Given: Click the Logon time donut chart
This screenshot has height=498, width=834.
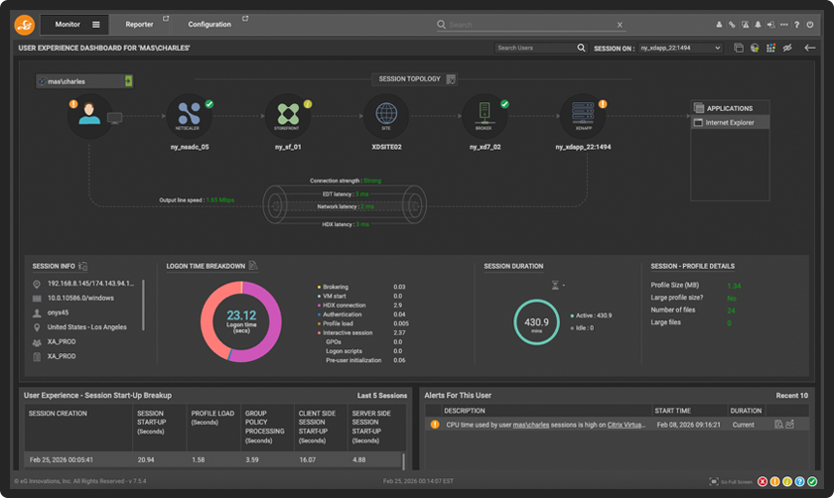Looking at the screenshot, I should 241,321.
